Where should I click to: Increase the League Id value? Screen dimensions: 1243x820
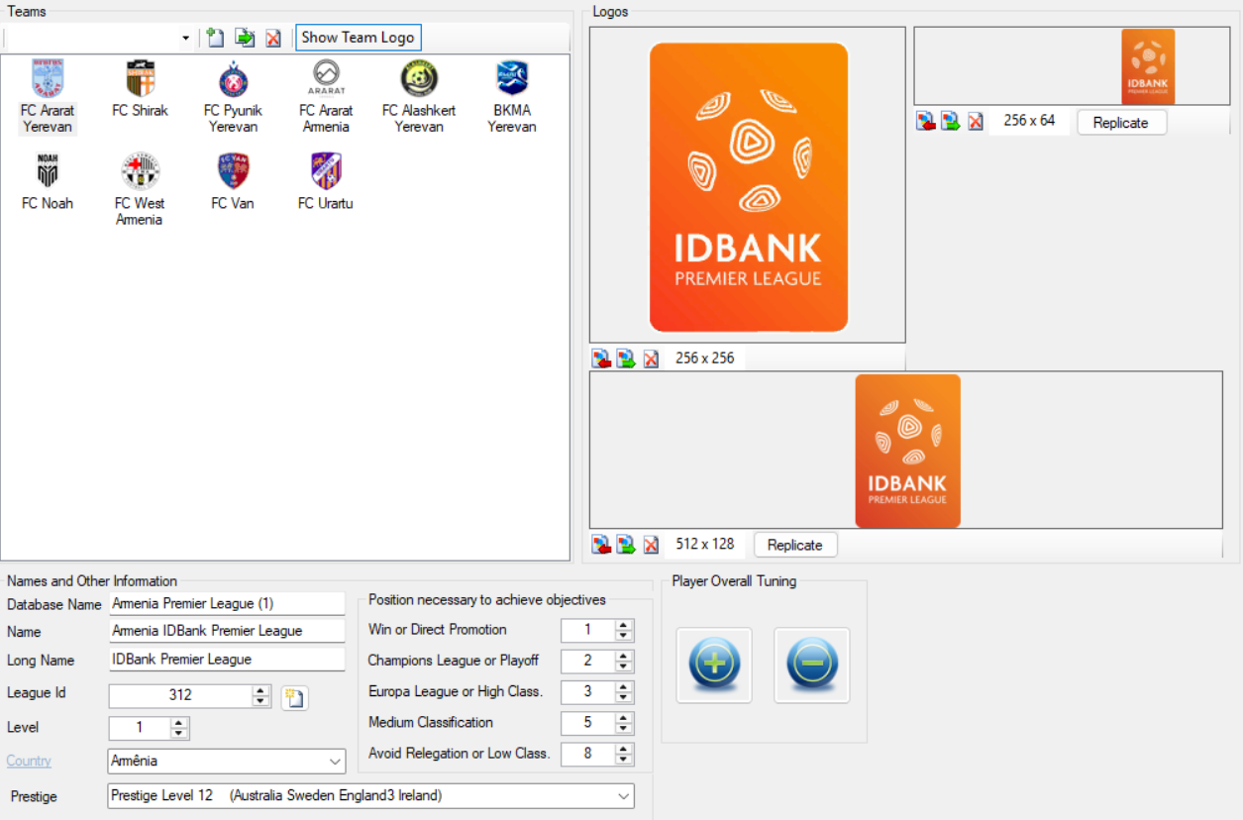(x=260, y=690)
